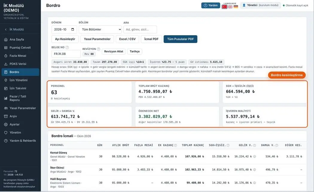
Task: Click the scales icon for Yasal Parametreler in sidebar
Action: 6,108
